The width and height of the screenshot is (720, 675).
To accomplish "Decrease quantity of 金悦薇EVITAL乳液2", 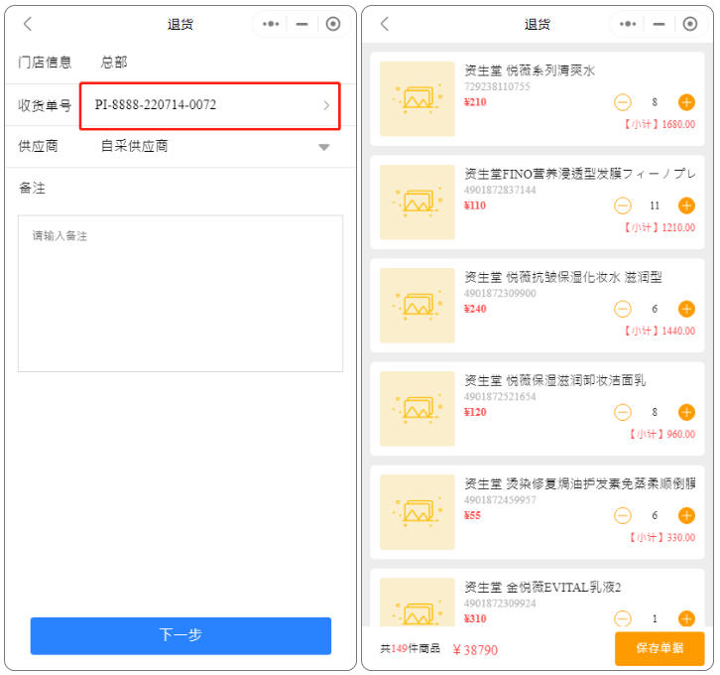I will click(x=622, y=619).
